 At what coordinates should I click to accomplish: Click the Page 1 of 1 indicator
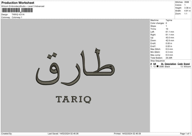[x=185, y=134]
